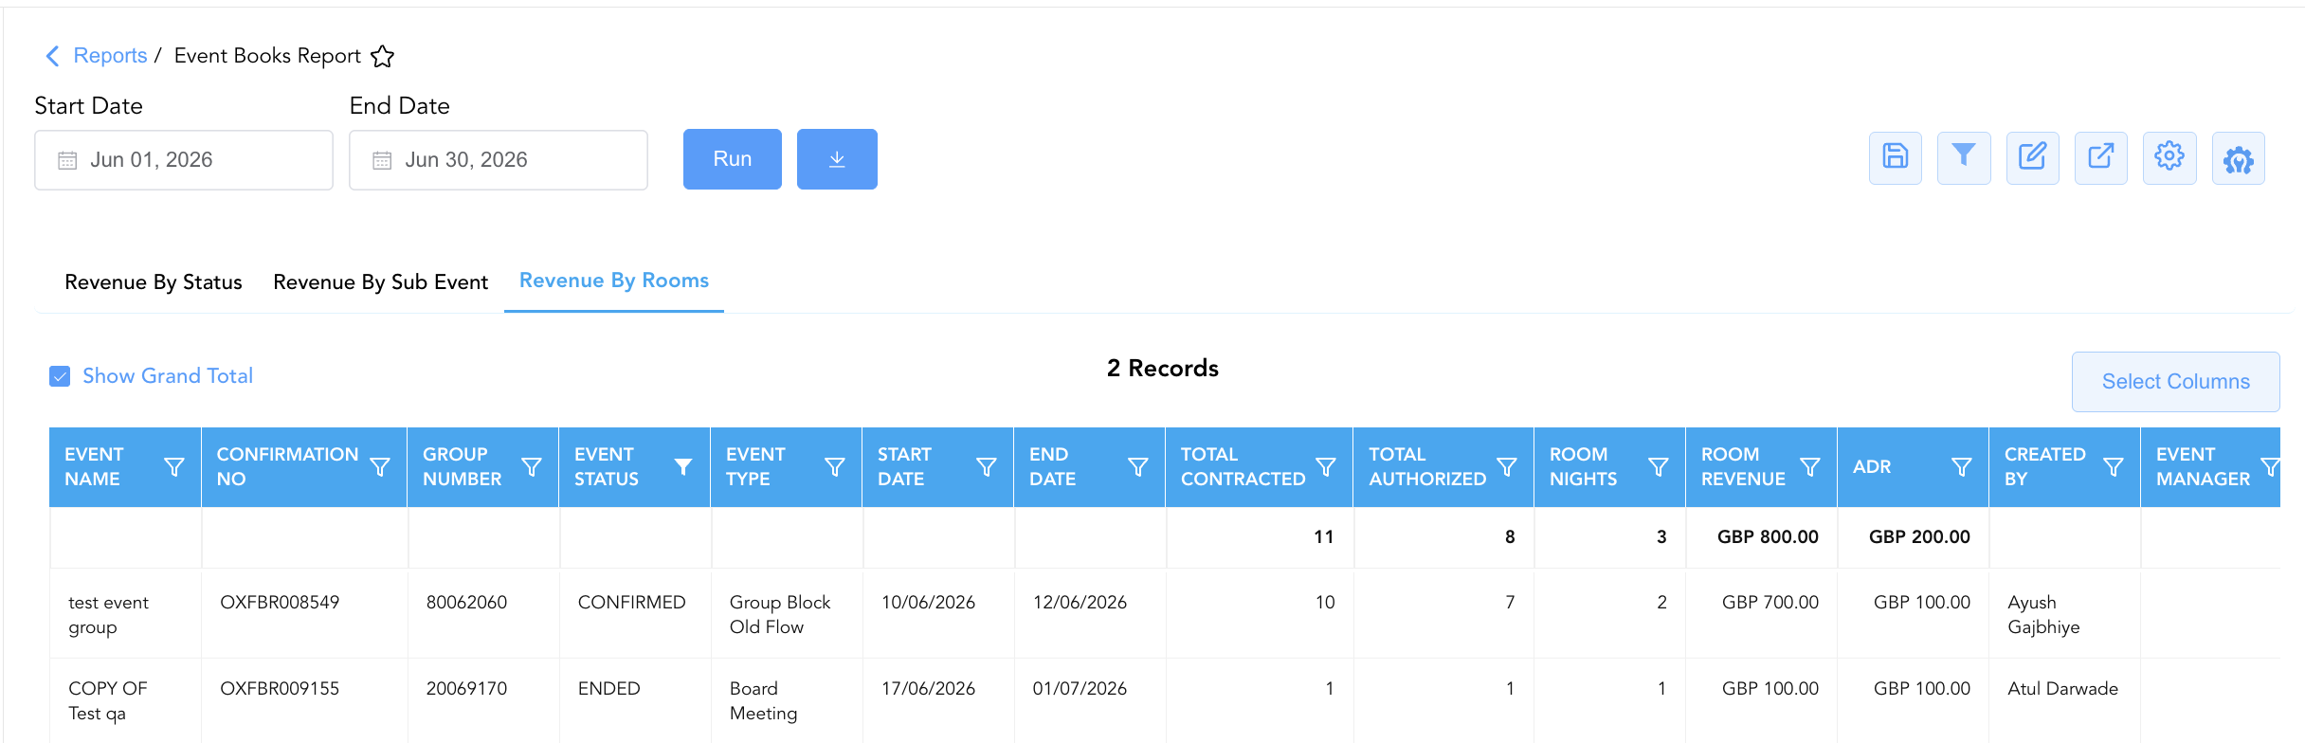Switch to Revenue By Sub Event tab

coord(380,282)
